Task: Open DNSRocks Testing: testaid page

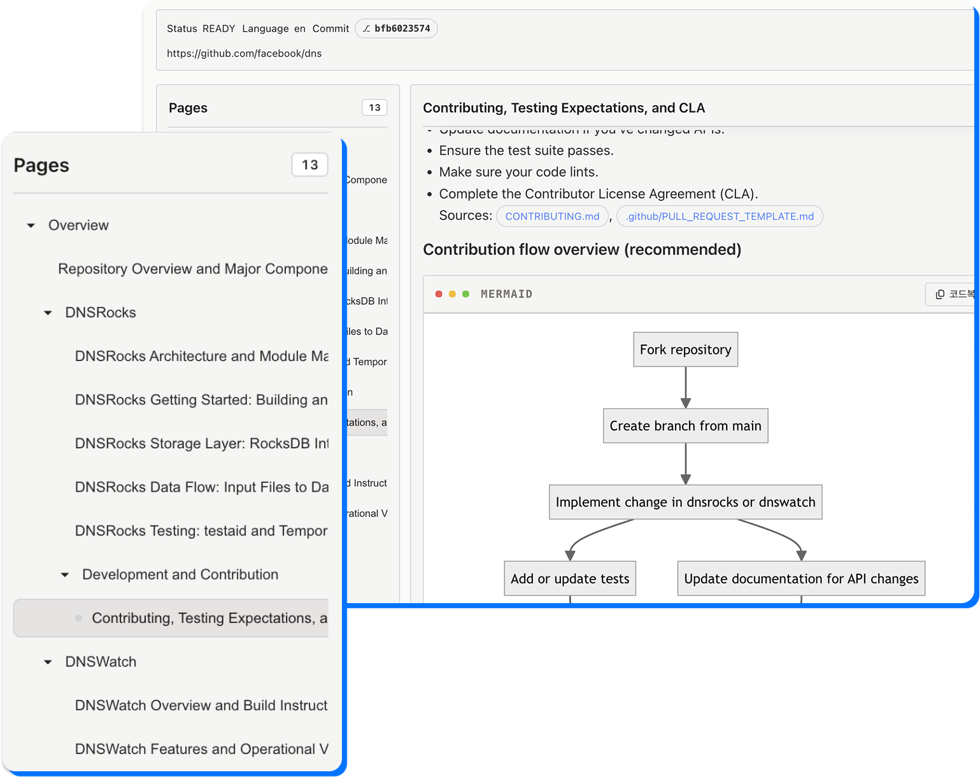Action: 201,531
